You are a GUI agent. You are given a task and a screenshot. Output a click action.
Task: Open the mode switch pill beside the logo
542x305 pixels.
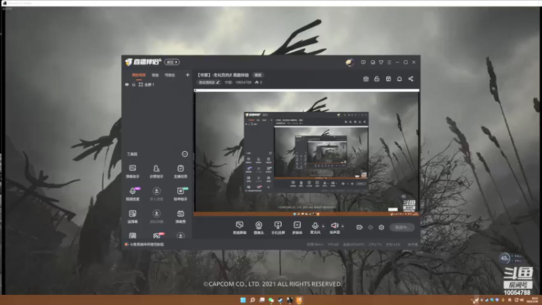tap(172, 62)
